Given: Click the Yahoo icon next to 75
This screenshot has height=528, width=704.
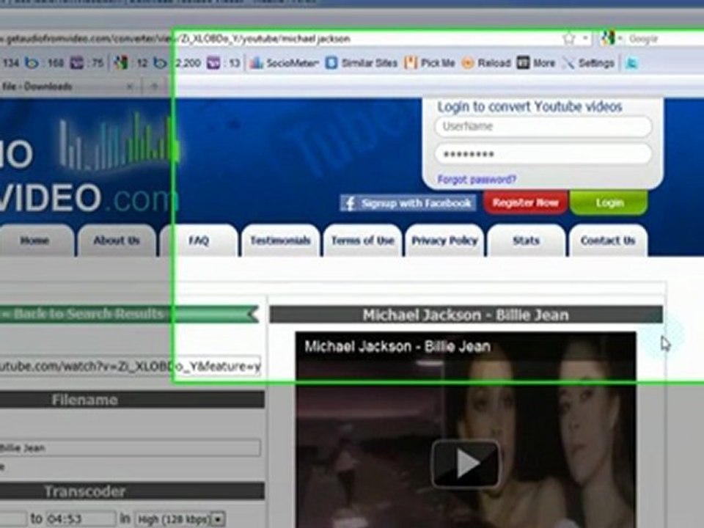Looking at the screenshot, I should point(77,63).
